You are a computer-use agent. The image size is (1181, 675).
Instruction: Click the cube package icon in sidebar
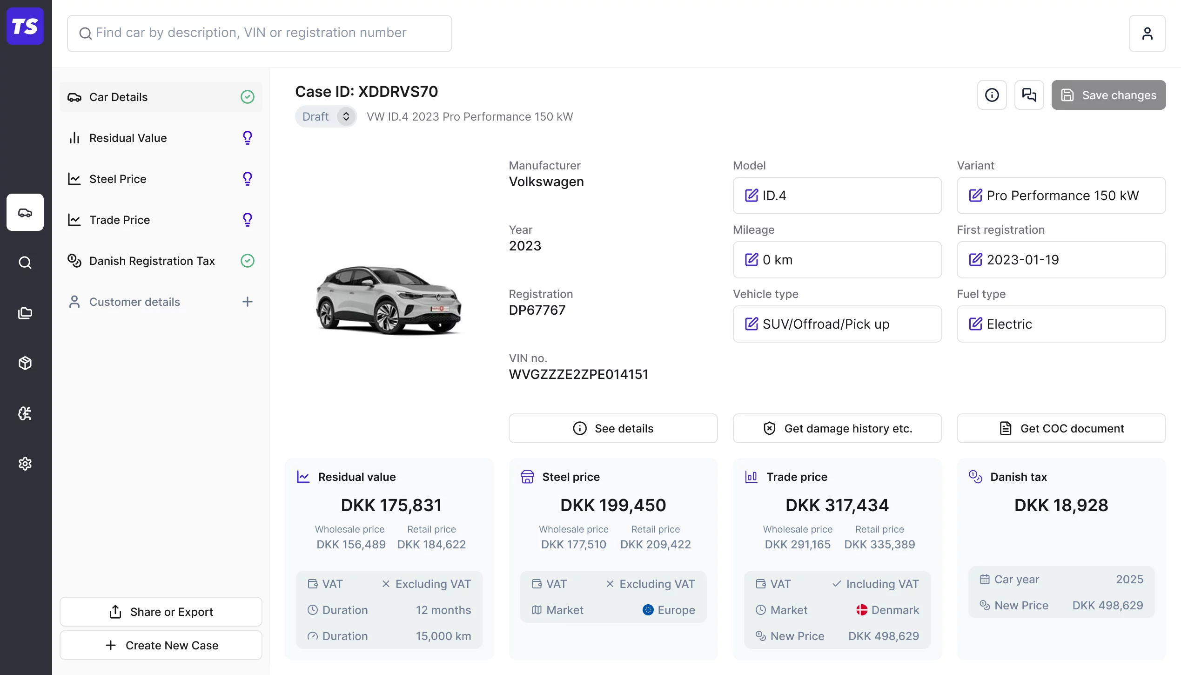(25, 363)
